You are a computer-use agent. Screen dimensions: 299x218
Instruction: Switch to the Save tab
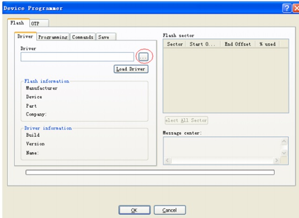[106, 37]
